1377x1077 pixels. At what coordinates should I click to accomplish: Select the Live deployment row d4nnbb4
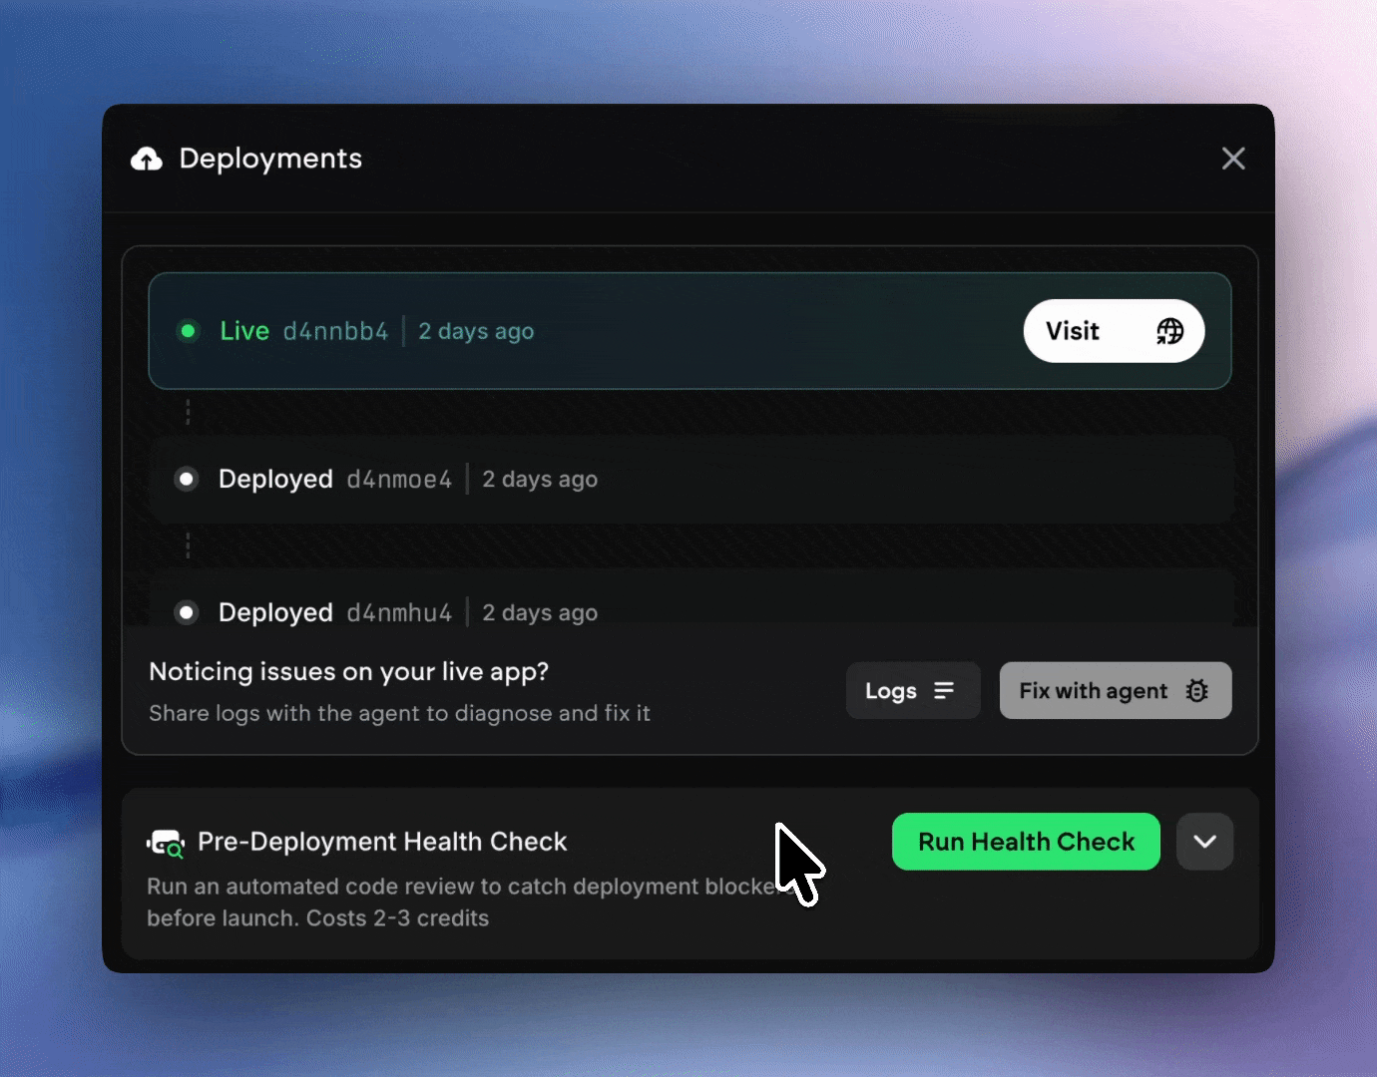689,331
